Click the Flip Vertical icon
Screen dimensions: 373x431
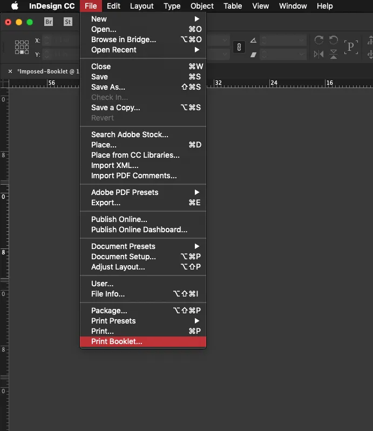click(334, 54)
